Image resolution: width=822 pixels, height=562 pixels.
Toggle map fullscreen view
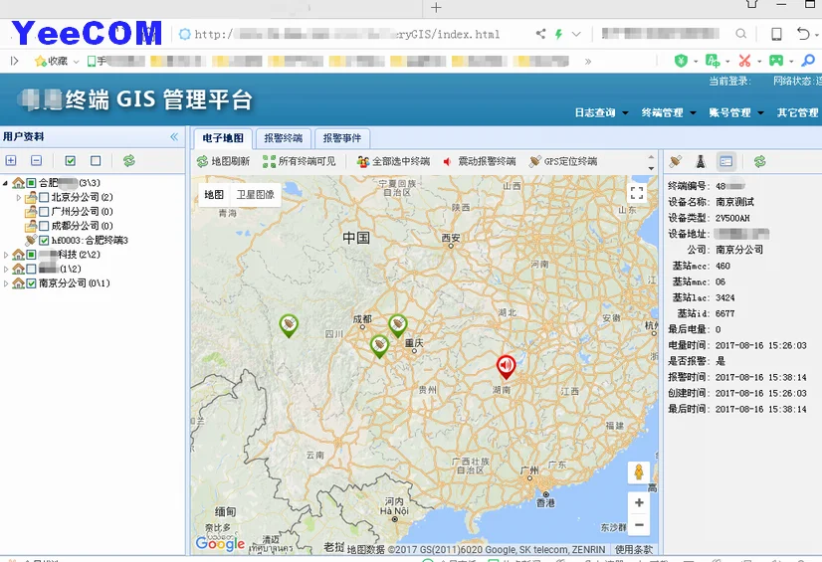637,194
